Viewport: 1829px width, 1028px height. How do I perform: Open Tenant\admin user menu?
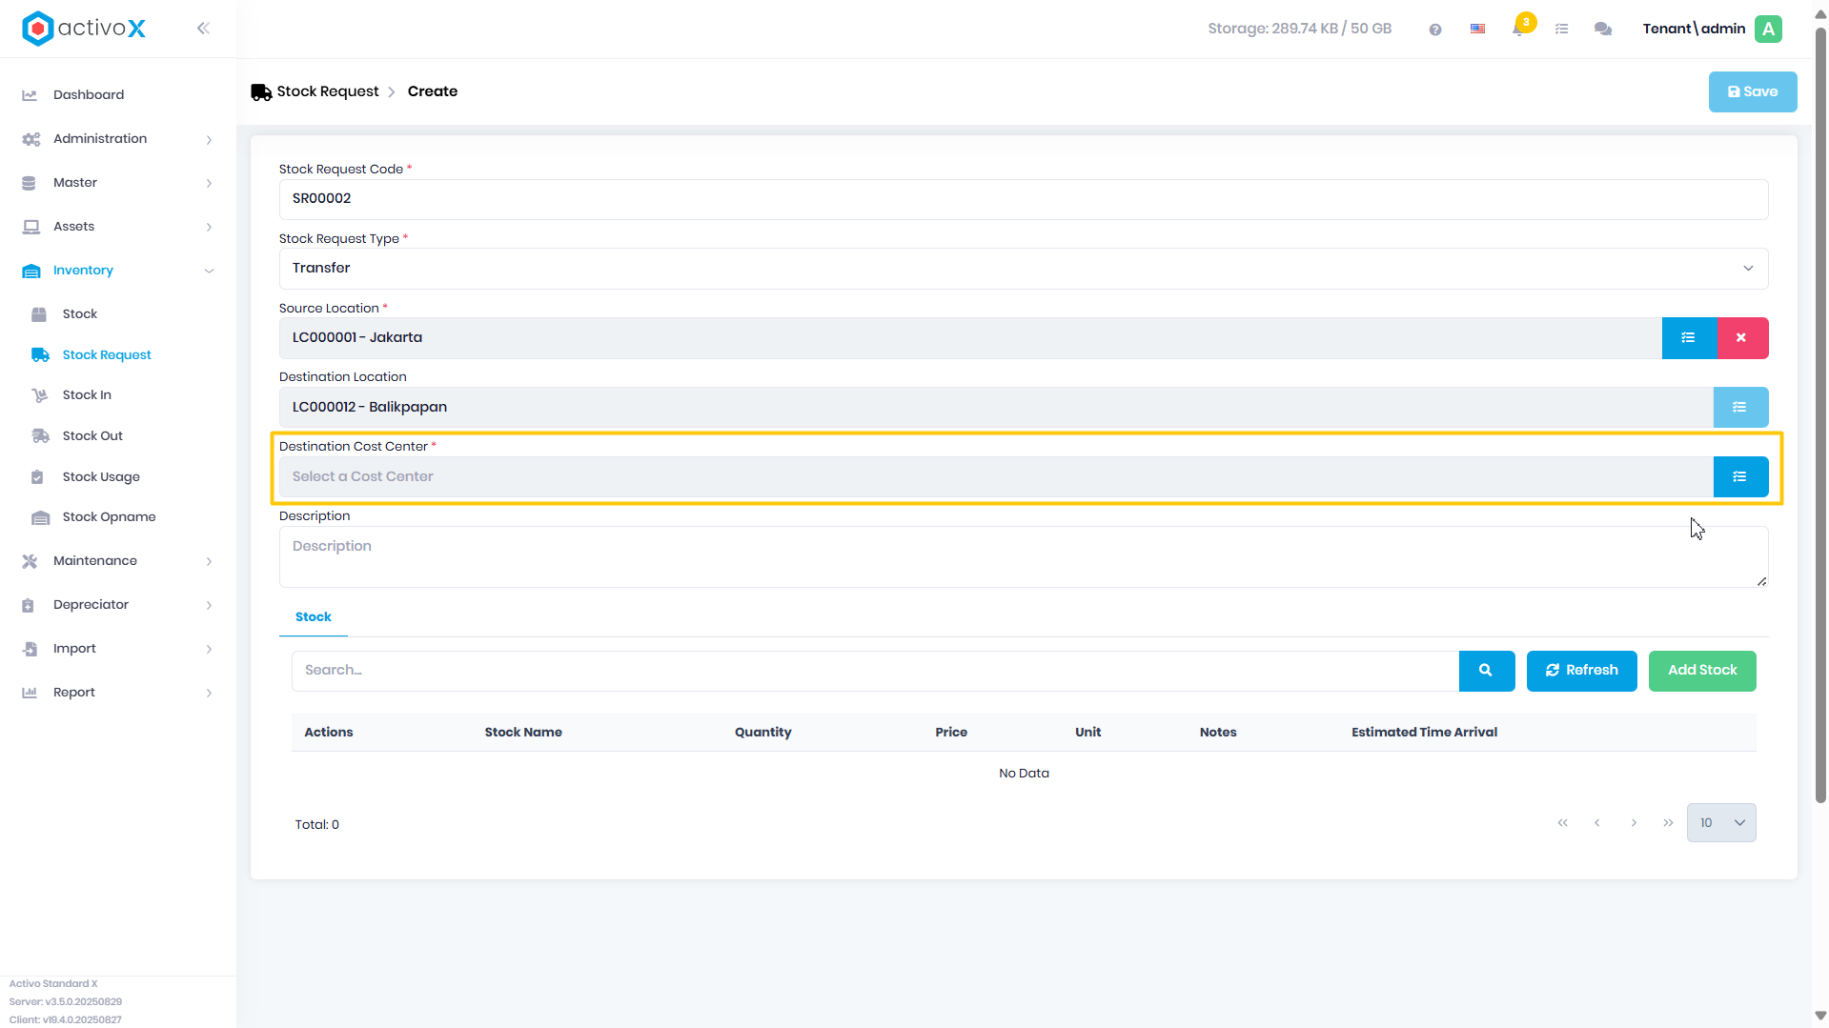pos(1694,29)
